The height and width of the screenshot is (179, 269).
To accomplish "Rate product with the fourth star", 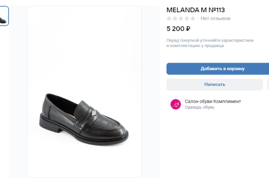I will tap(187, 19).
